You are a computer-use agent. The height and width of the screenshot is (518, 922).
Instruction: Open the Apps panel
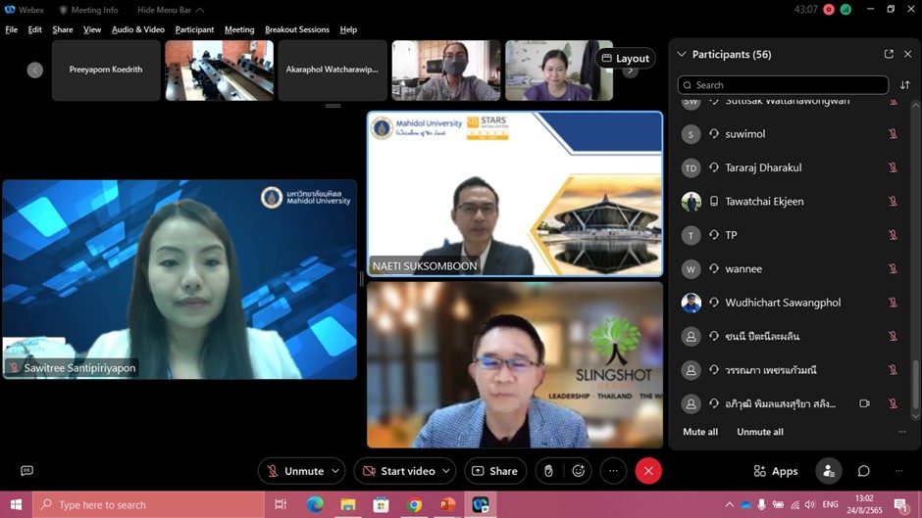coord(775,471)
